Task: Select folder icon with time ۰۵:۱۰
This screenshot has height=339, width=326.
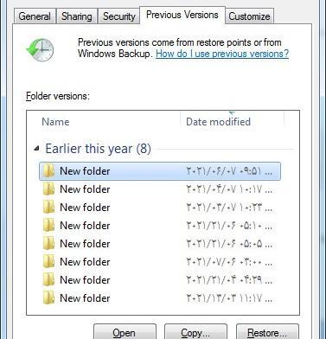Action: point(48,226)
